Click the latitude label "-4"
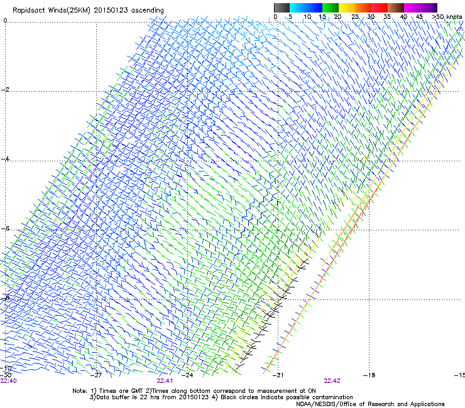 pyautogui.click(x=5, y=159)
